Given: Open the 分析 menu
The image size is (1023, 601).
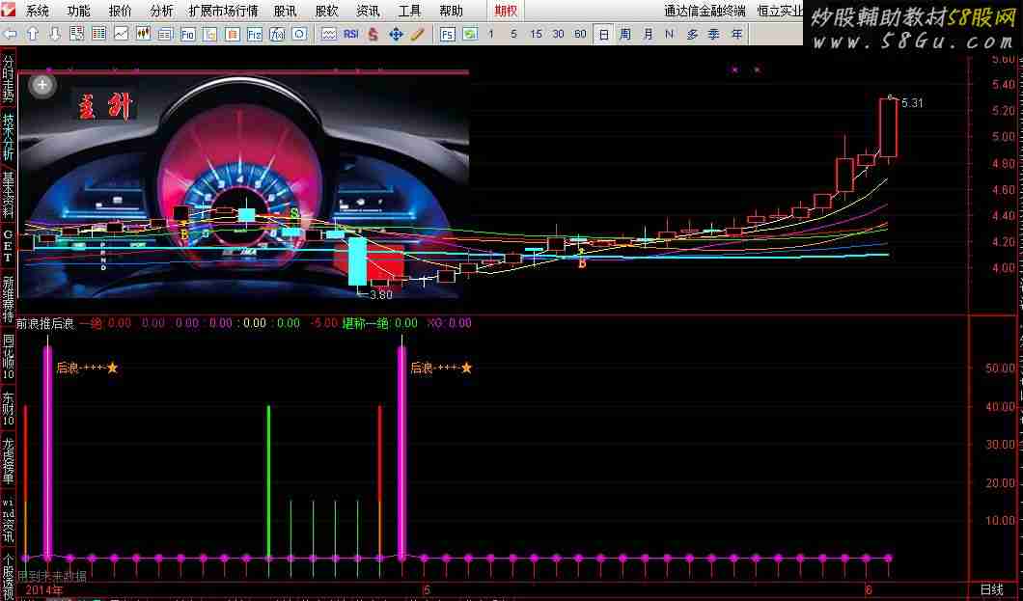Looking at the screenshot, I should tap(161, 12).
